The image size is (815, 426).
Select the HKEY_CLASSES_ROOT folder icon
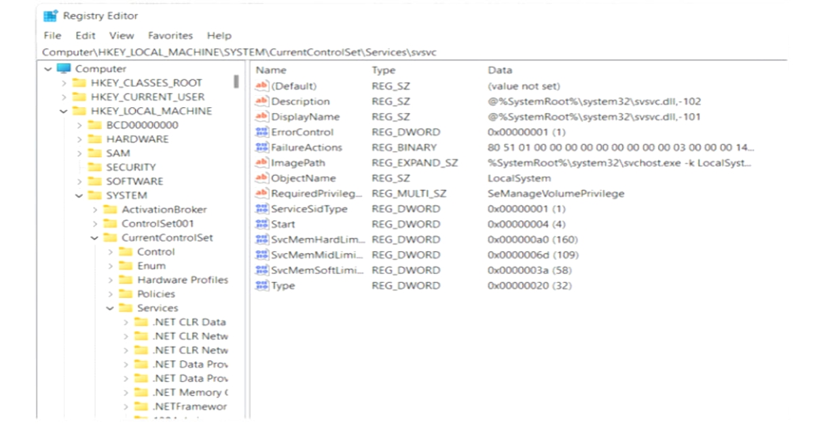click(79, 83)
